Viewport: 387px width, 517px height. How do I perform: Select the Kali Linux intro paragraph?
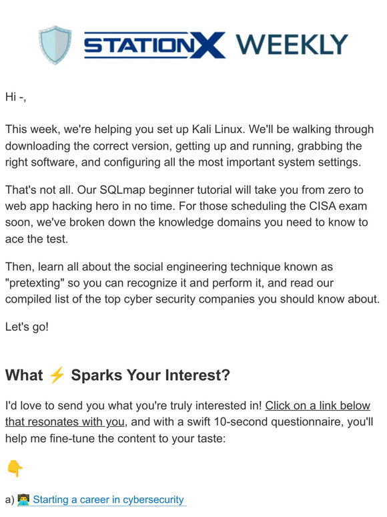pos(189,146)
